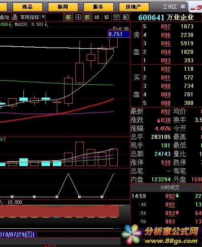202x247 pixels.
Task: Open the 商品 tab
Action: coord(27,7)
